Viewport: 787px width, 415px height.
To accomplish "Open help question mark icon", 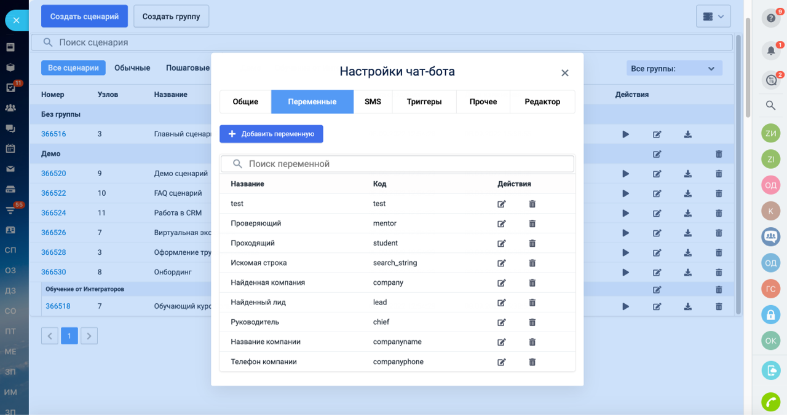I will (770, 18).
